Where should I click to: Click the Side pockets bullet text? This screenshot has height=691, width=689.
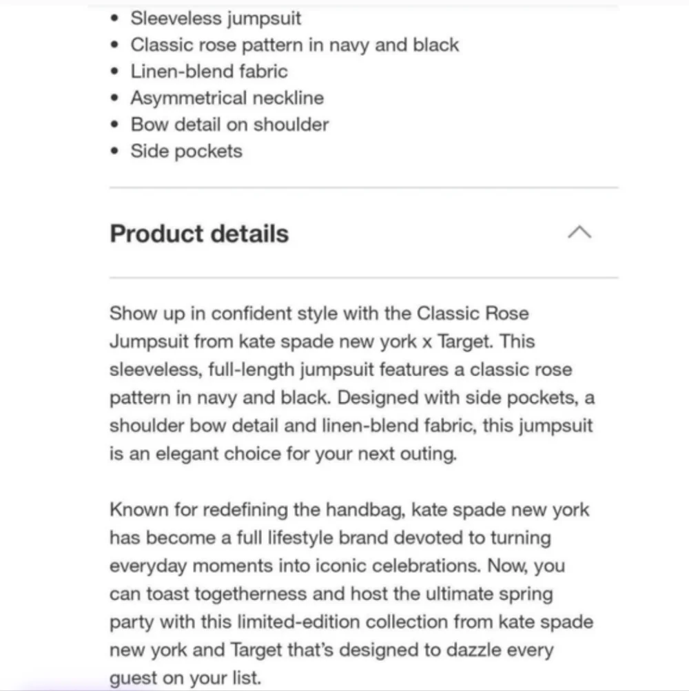187,151
